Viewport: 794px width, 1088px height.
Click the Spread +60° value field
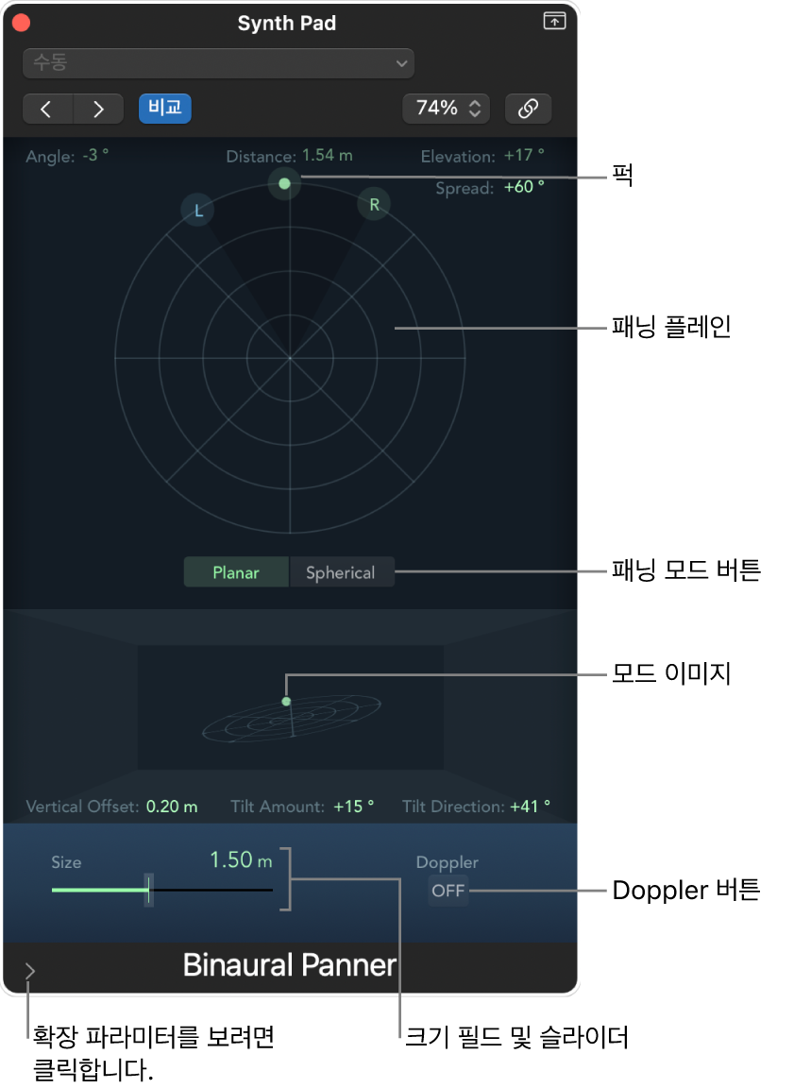click(x=524, y=187)
